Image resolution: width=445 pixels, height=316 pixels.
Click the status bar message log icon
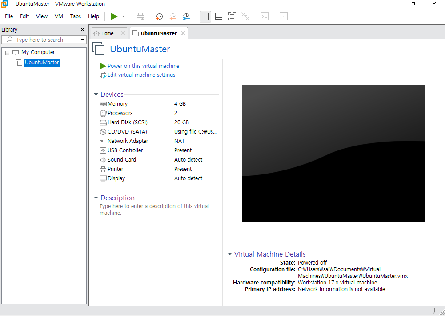431,311
